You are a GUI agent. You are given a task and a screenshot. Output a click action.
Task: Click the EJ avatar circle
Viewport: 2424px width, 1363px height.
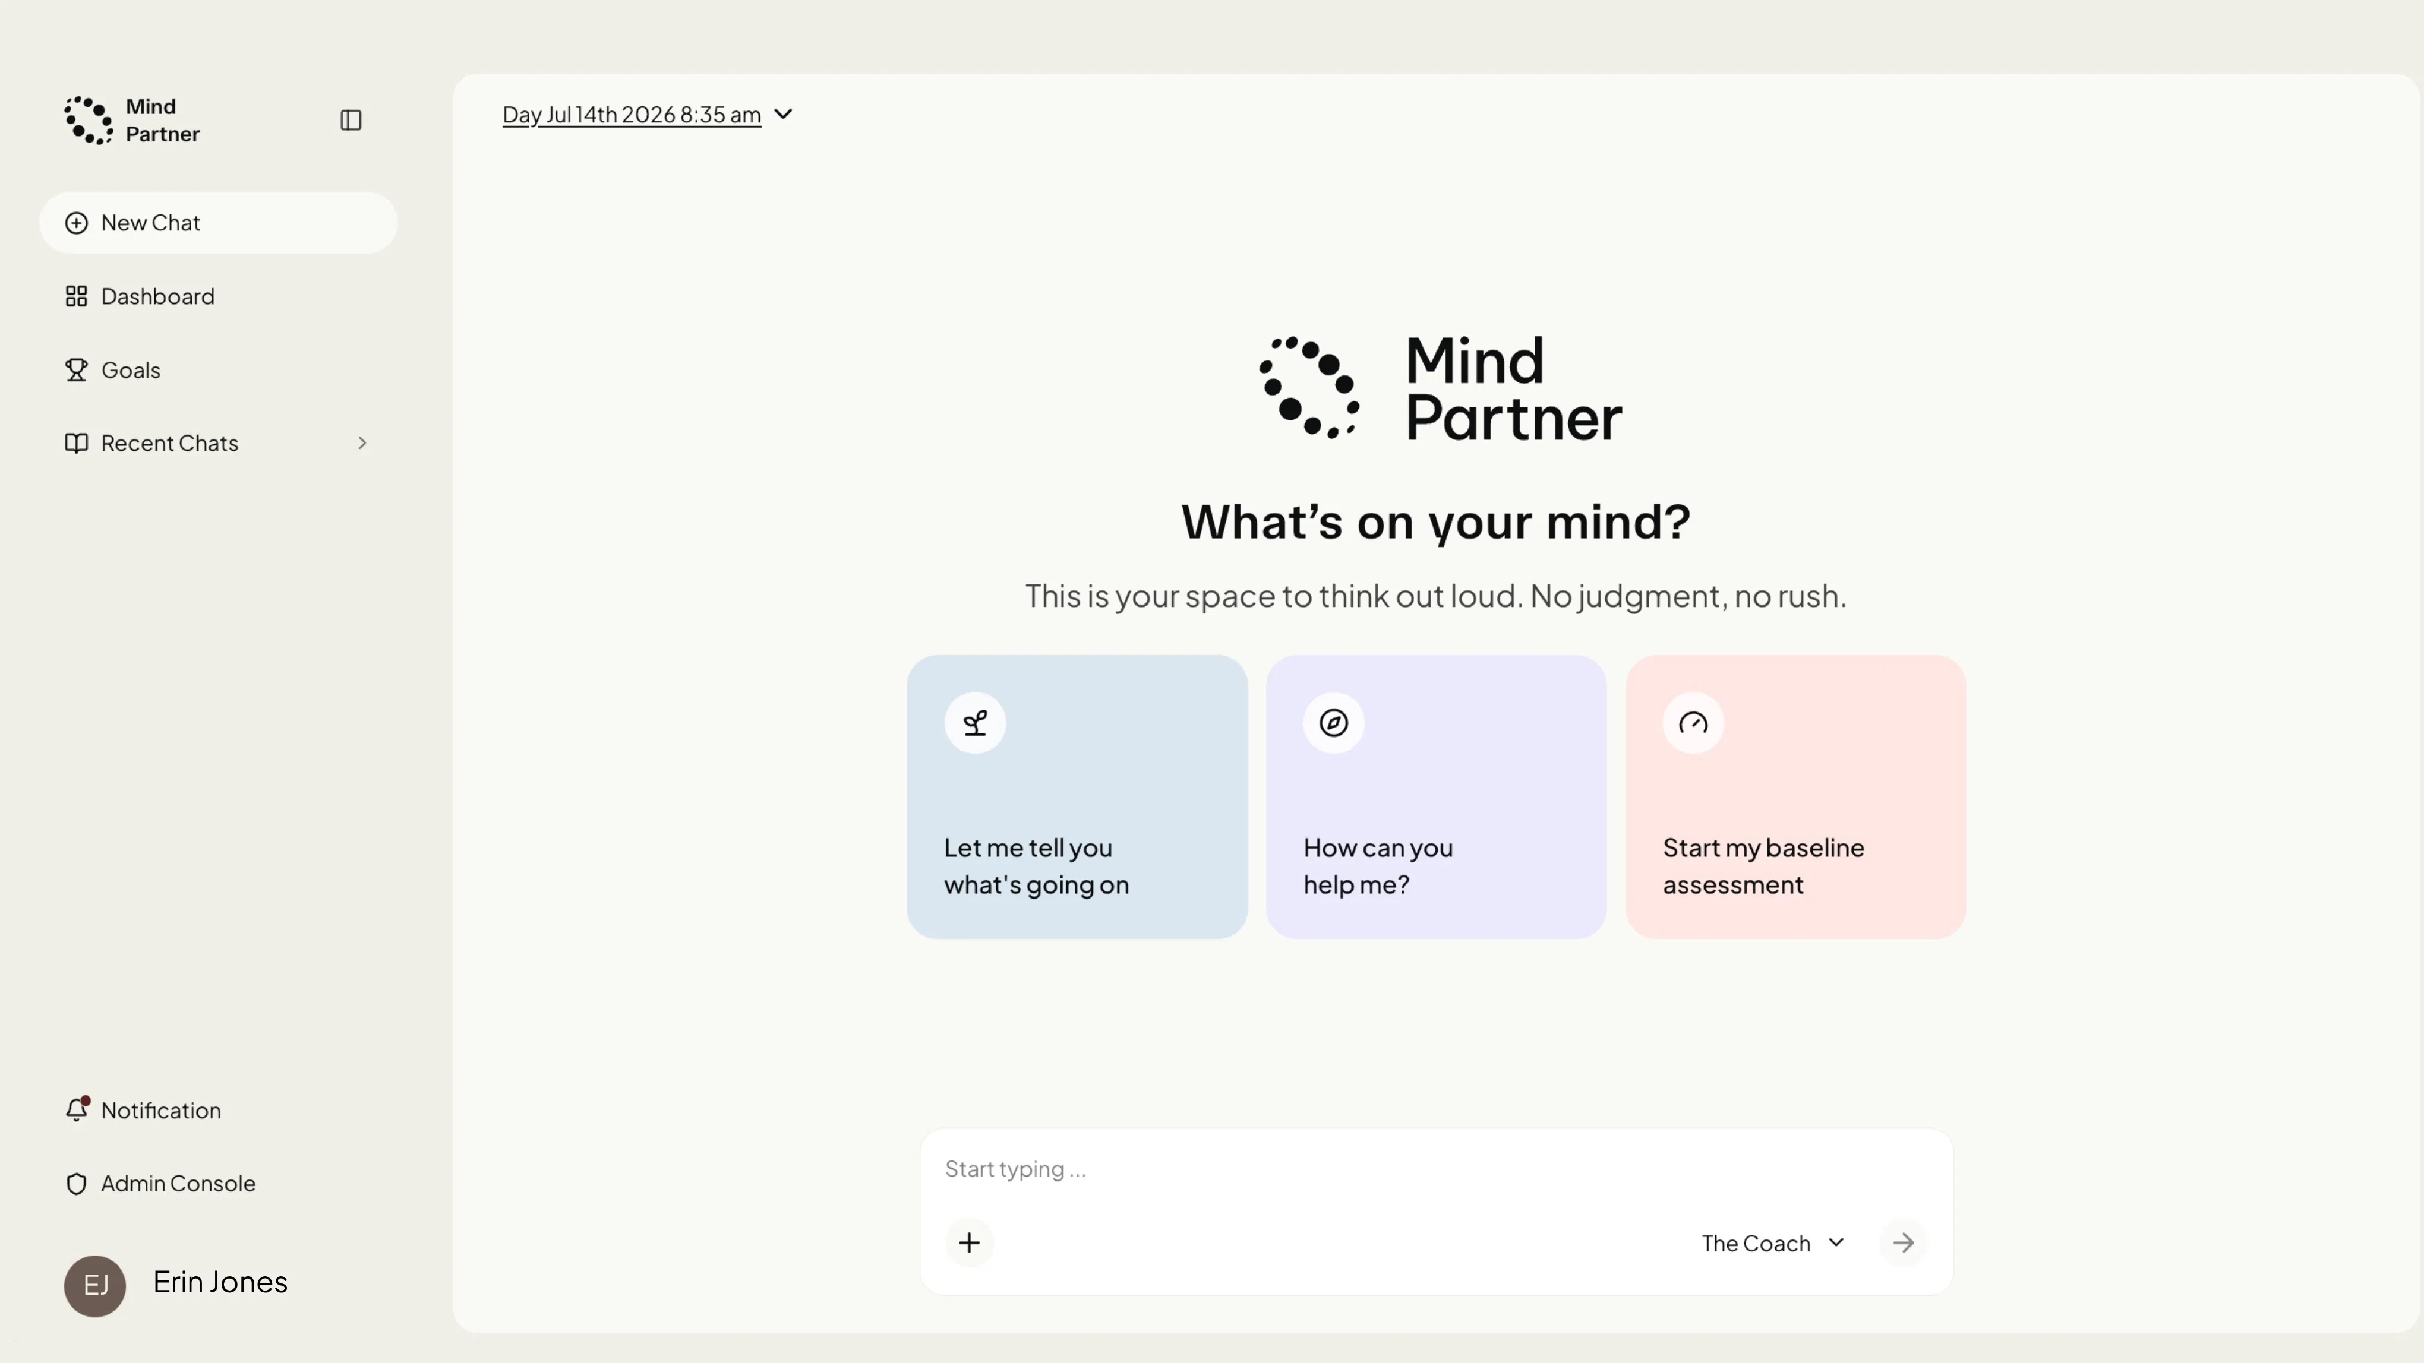pos(95,1285)
